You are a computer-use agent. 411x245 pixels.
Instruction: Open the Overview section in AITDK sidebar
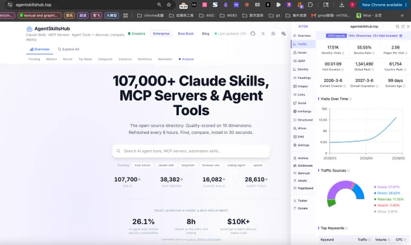[302, 36]
